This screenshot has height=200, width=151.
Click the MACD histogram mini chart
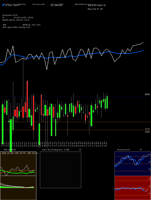(x=18, y=188)
